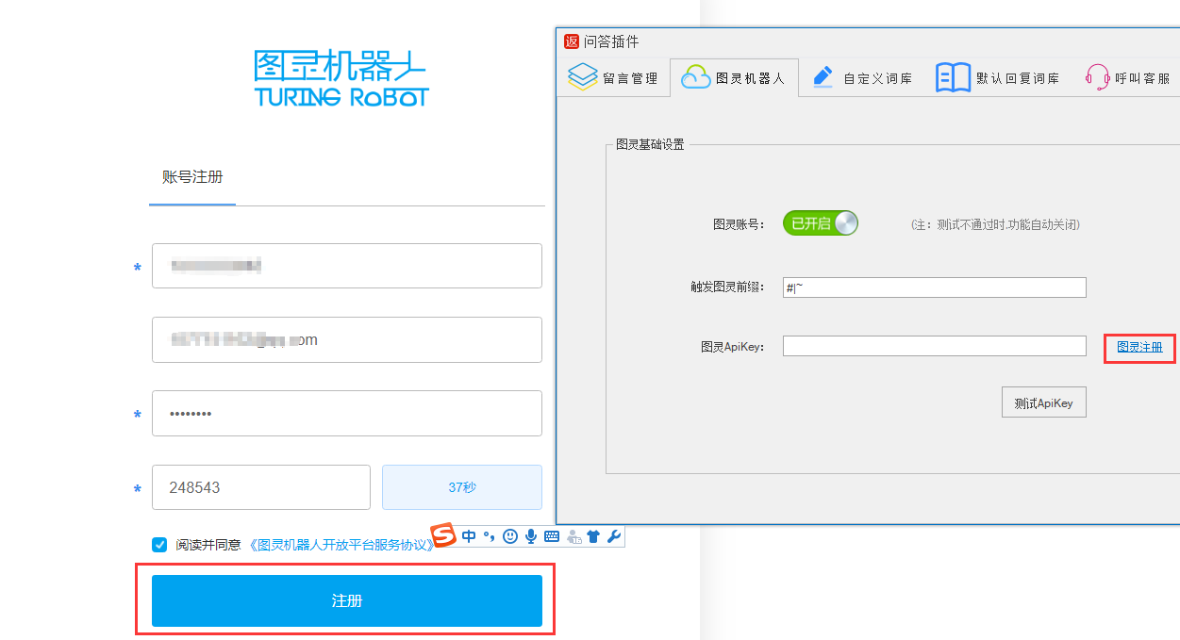
Task: Click the 图灵机器人 cloud icon
Action: point(695,77)
